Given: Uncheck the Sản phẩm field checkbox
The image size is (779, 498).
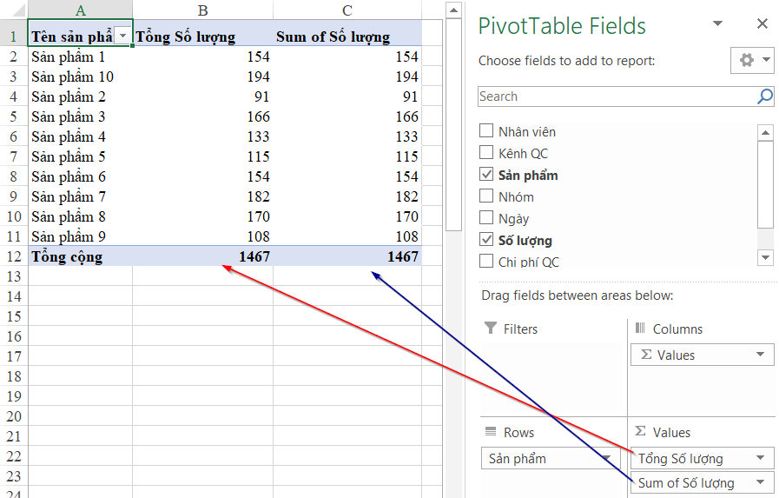Looking at the screenshot, I should [487, 176].
